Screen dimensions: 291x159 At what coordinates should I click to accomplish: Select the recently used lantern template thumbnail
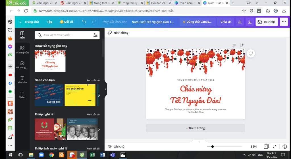click(x=50, y=61)
